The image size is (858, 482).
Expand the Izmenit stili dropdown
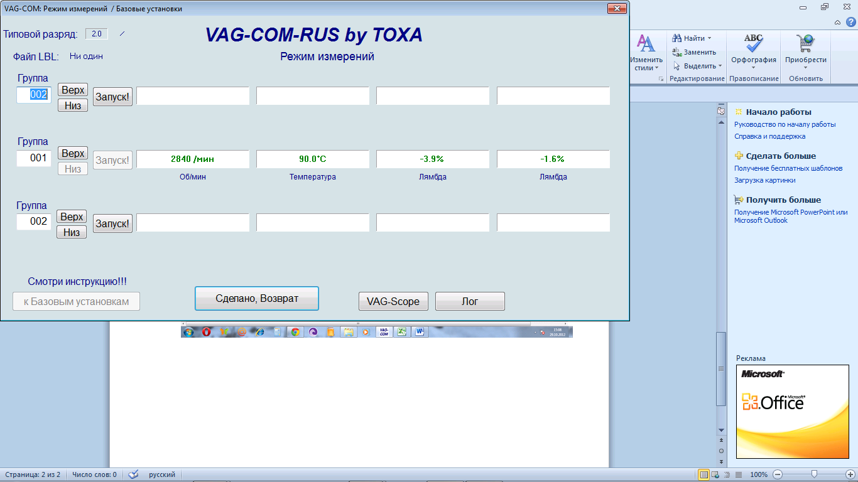[x=656, y=68]
